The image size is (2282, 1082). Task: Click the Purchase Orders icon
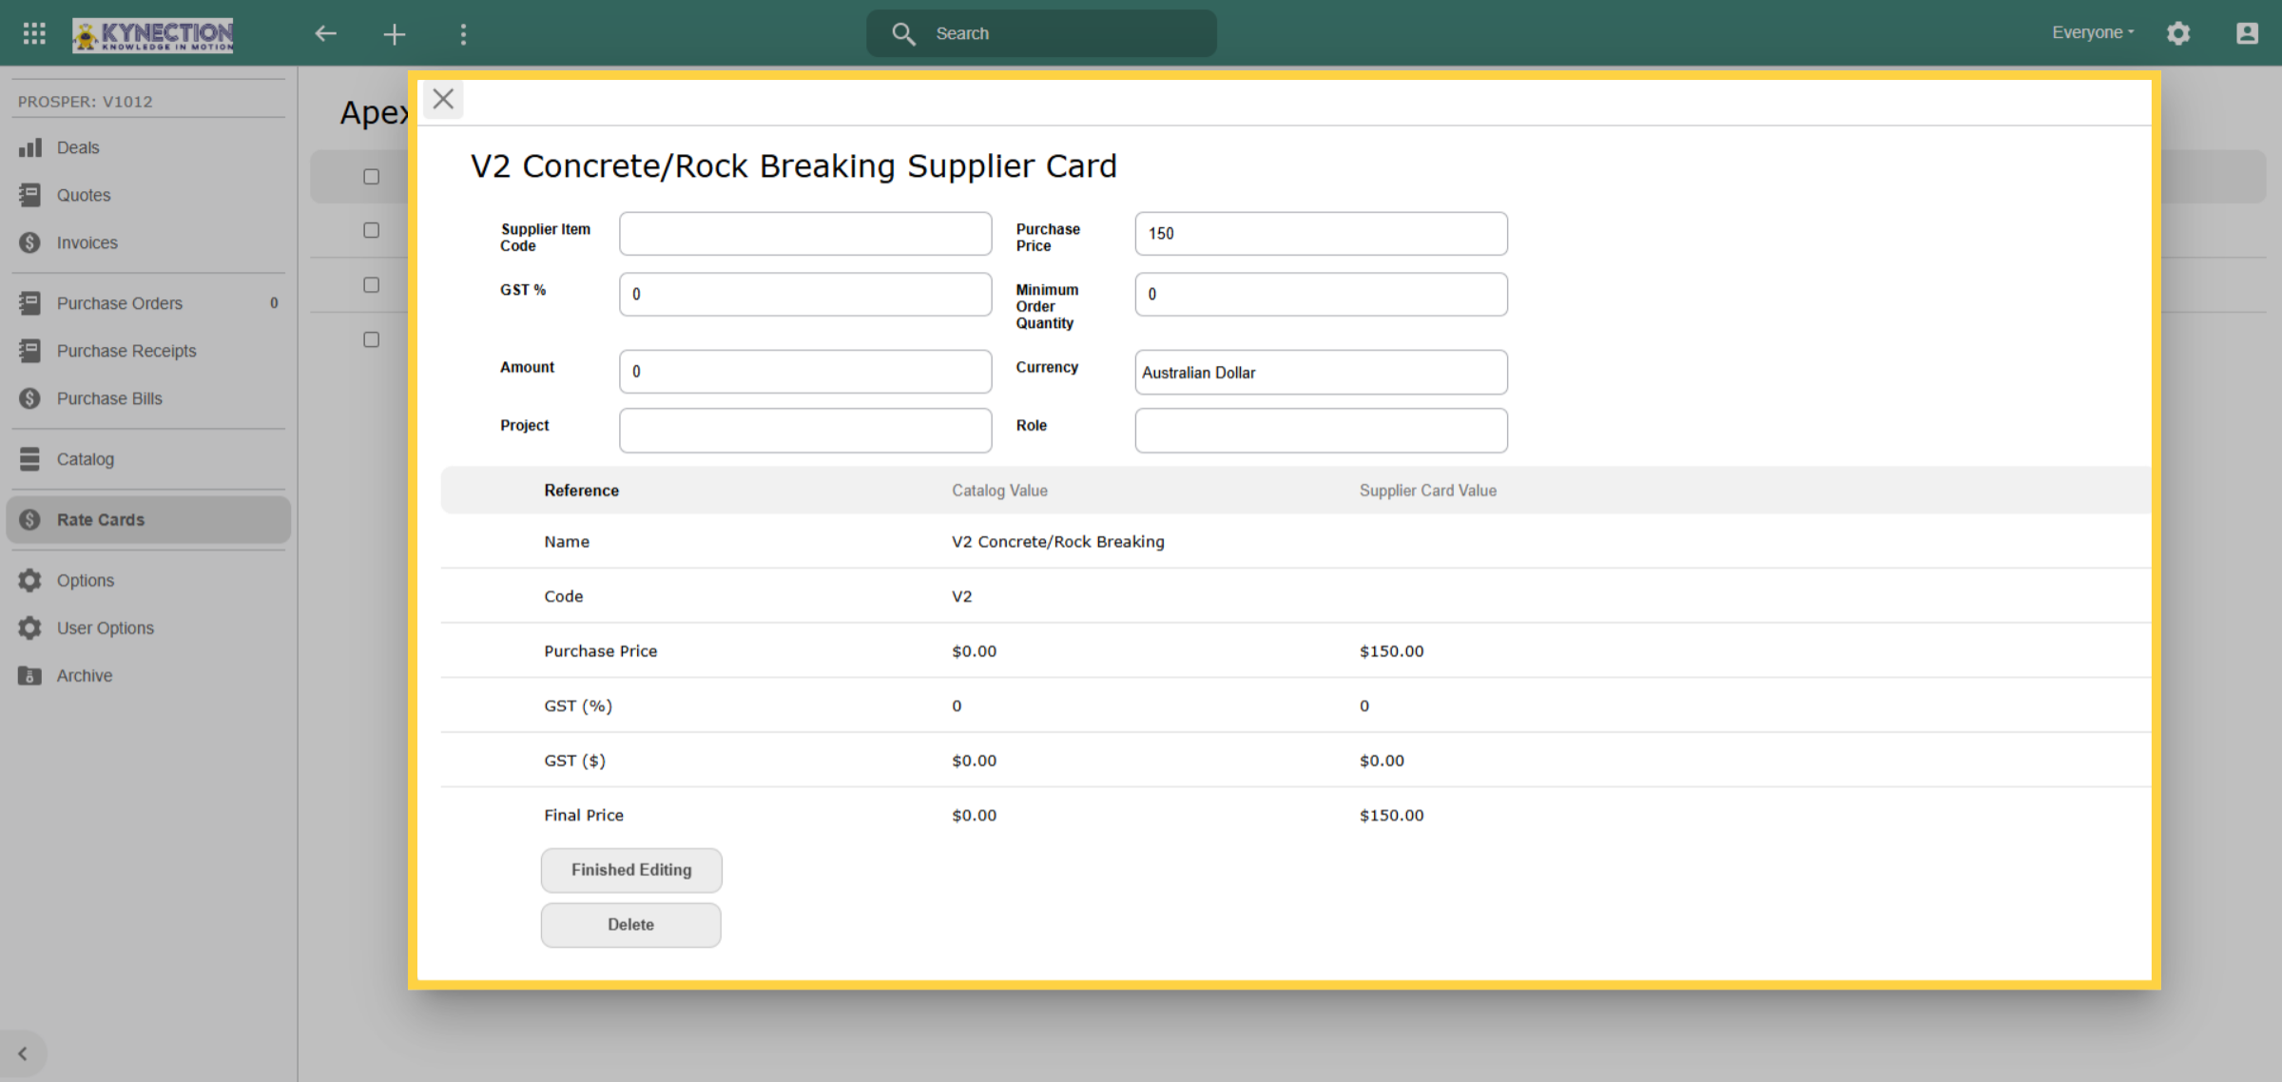30,303
